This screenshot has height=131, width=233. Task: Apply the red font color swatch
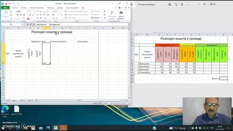pos(28,18)
